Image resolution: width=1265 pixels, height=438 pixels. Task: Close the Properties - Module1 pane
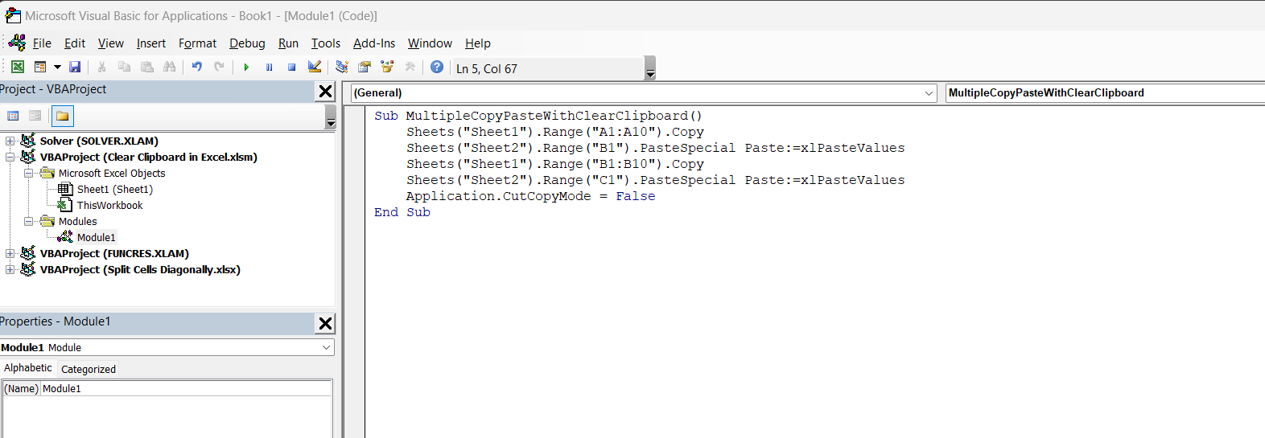[x=325, y=323]
